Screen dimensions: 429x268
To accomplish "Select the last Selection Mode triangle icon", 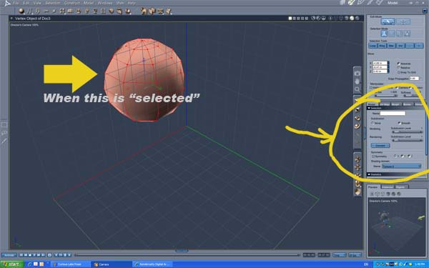I will click(407, 34).
